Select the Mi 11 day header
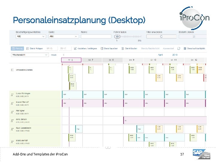Viewport: 216px width, 162px height. [174, 60]
